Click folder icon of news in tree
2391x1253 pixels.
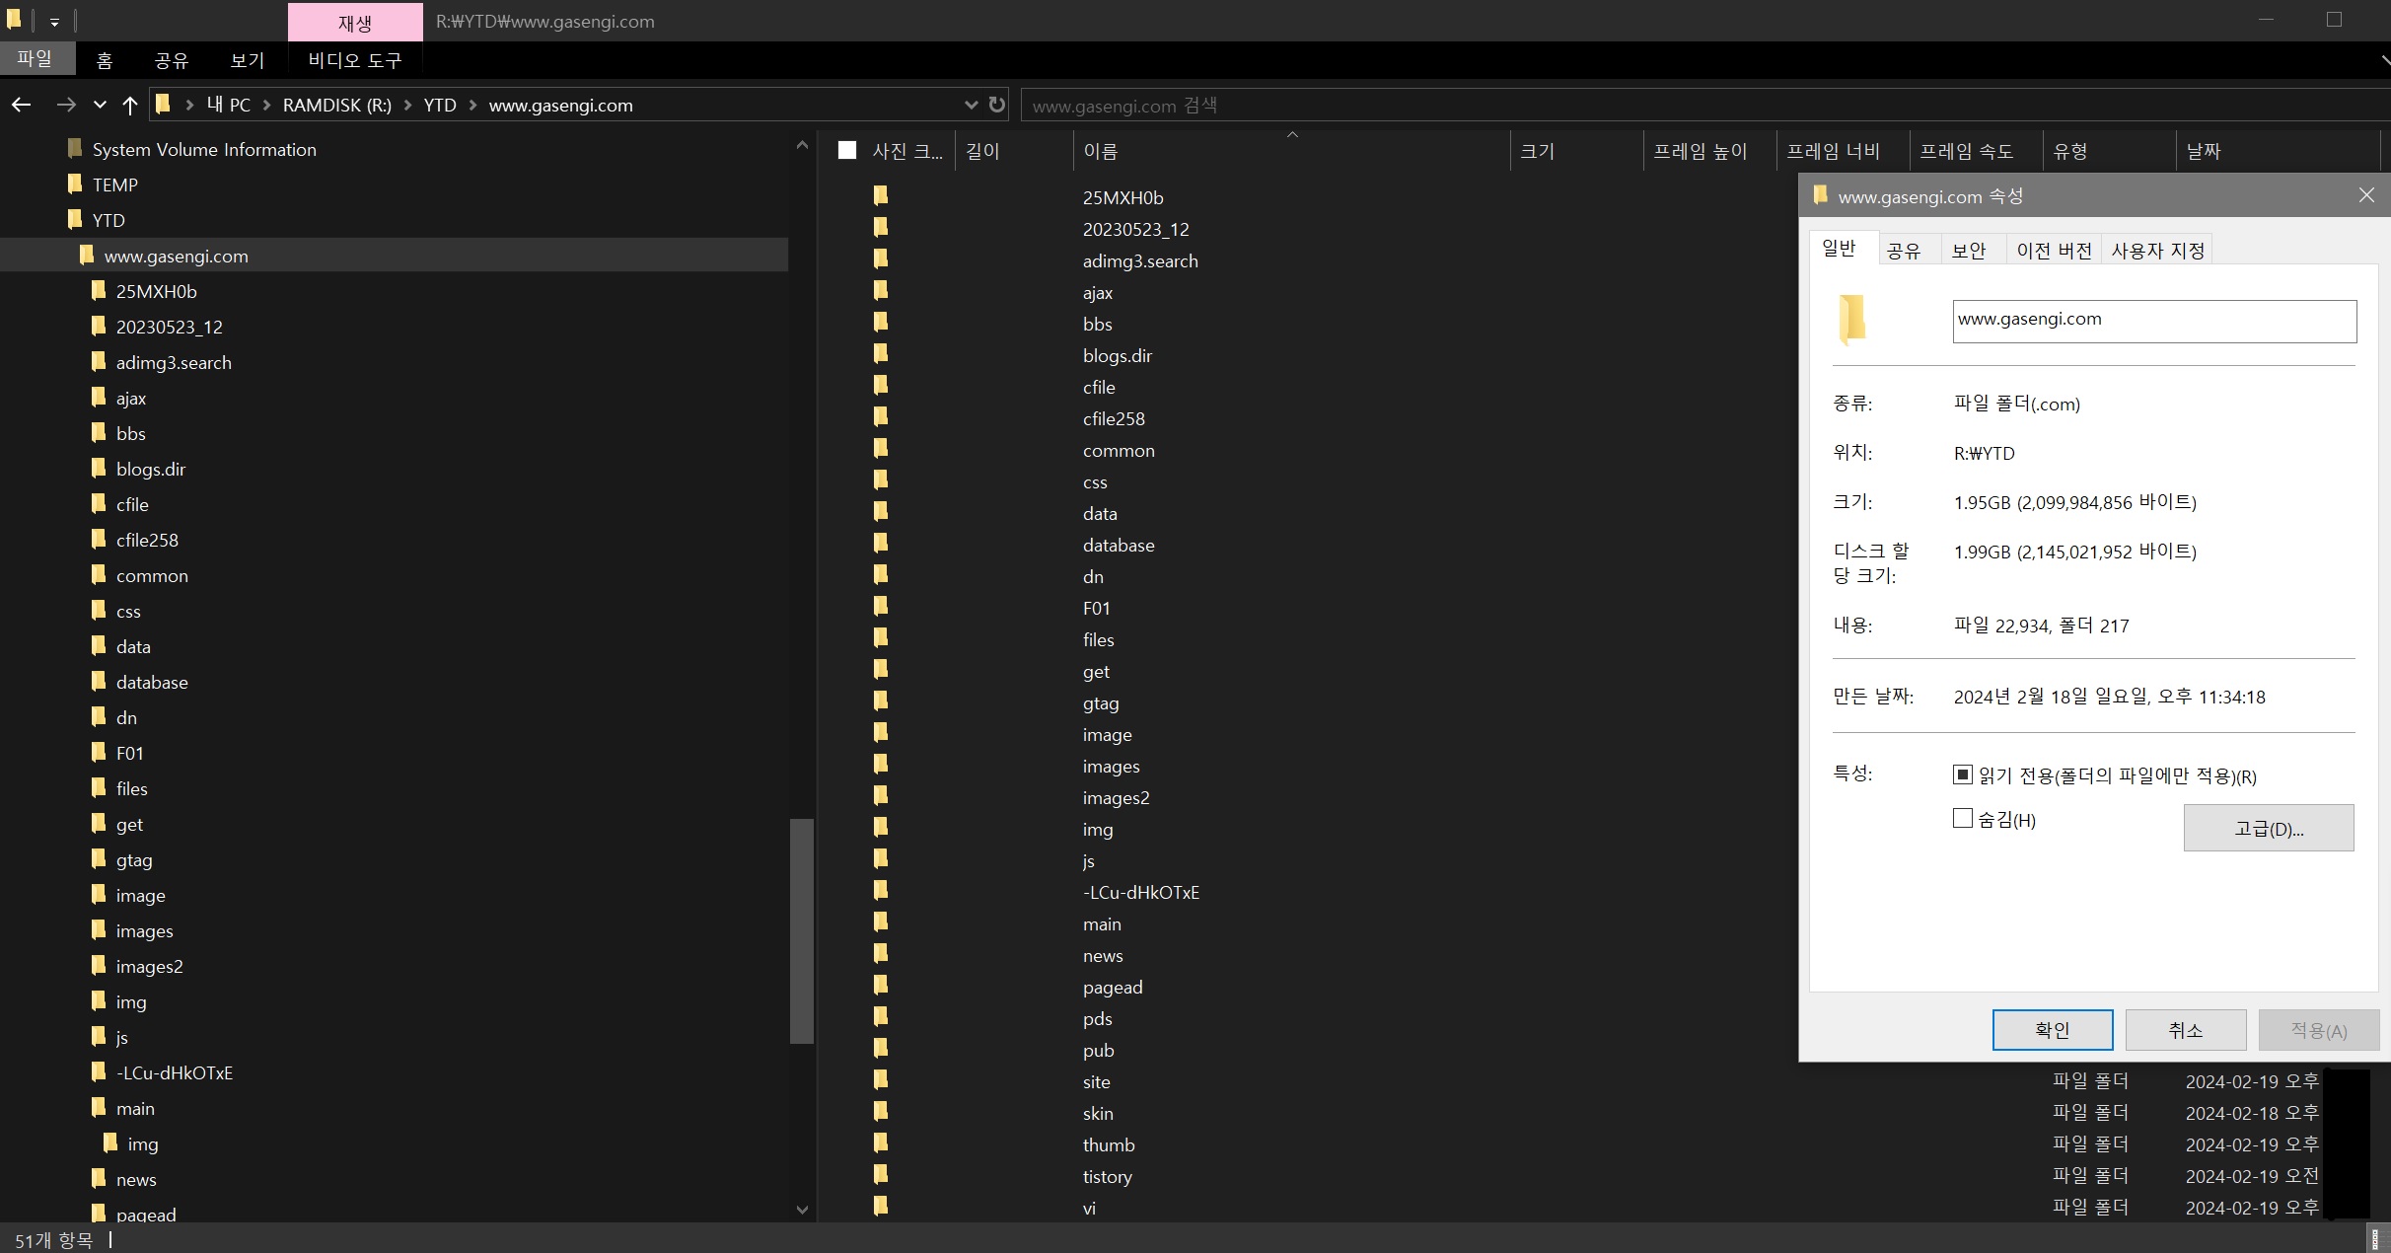tap(99, 1178)
